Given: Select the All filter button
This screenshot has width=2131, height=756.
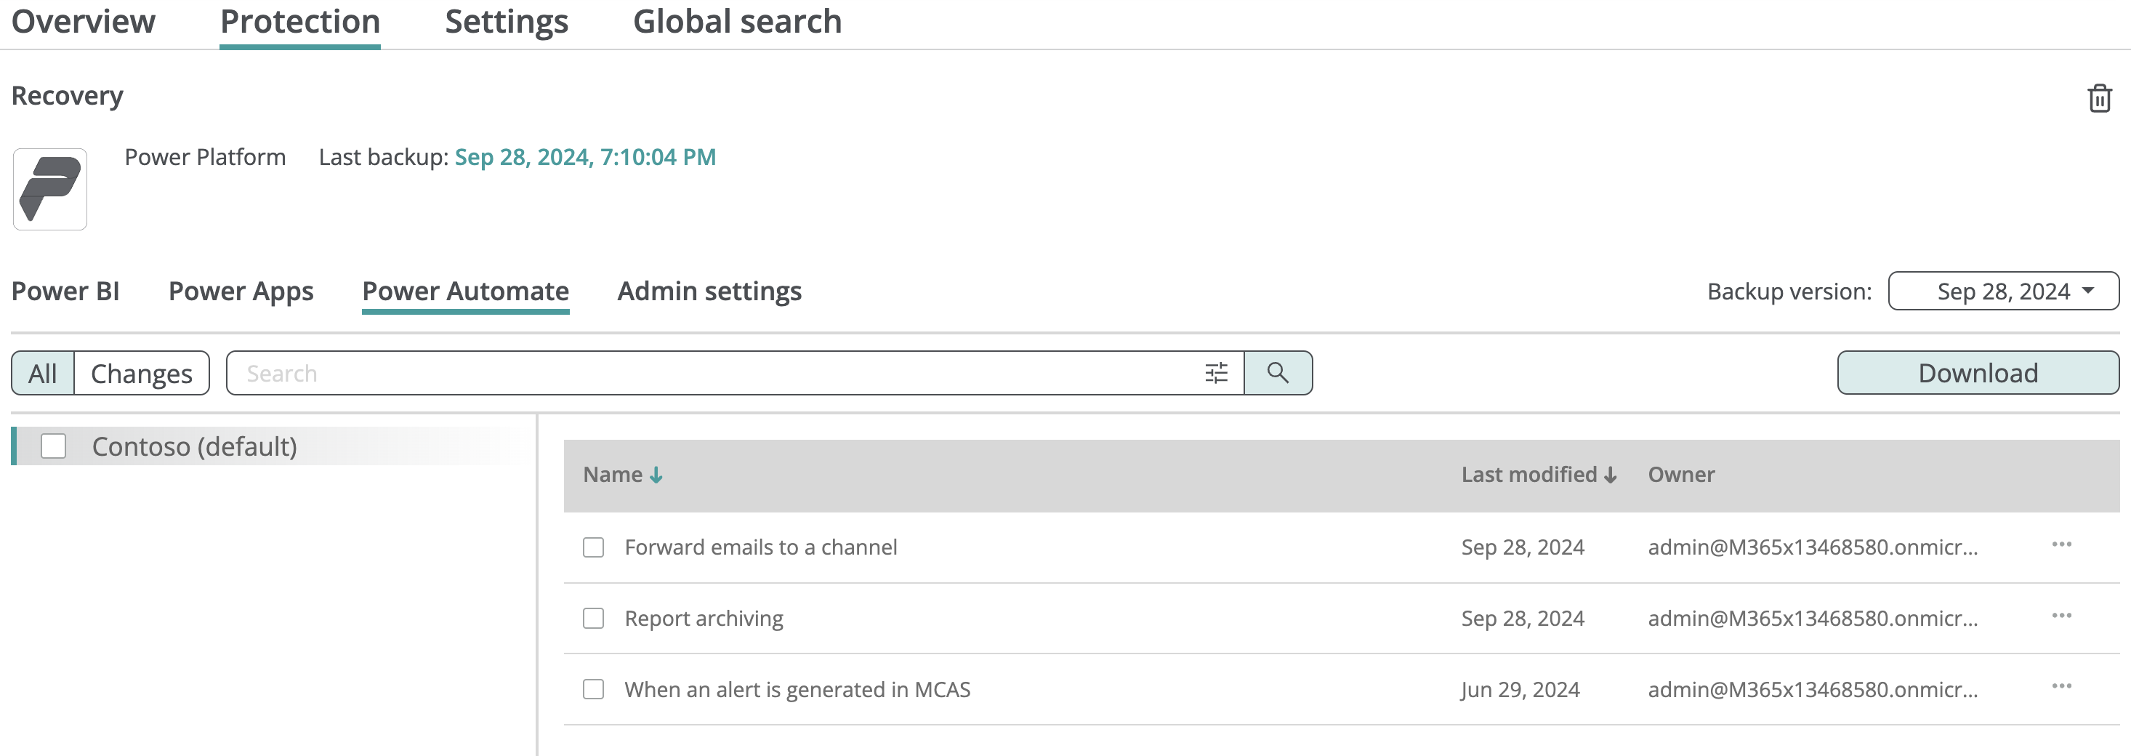Looking at the screenshot, I should 43,373.
